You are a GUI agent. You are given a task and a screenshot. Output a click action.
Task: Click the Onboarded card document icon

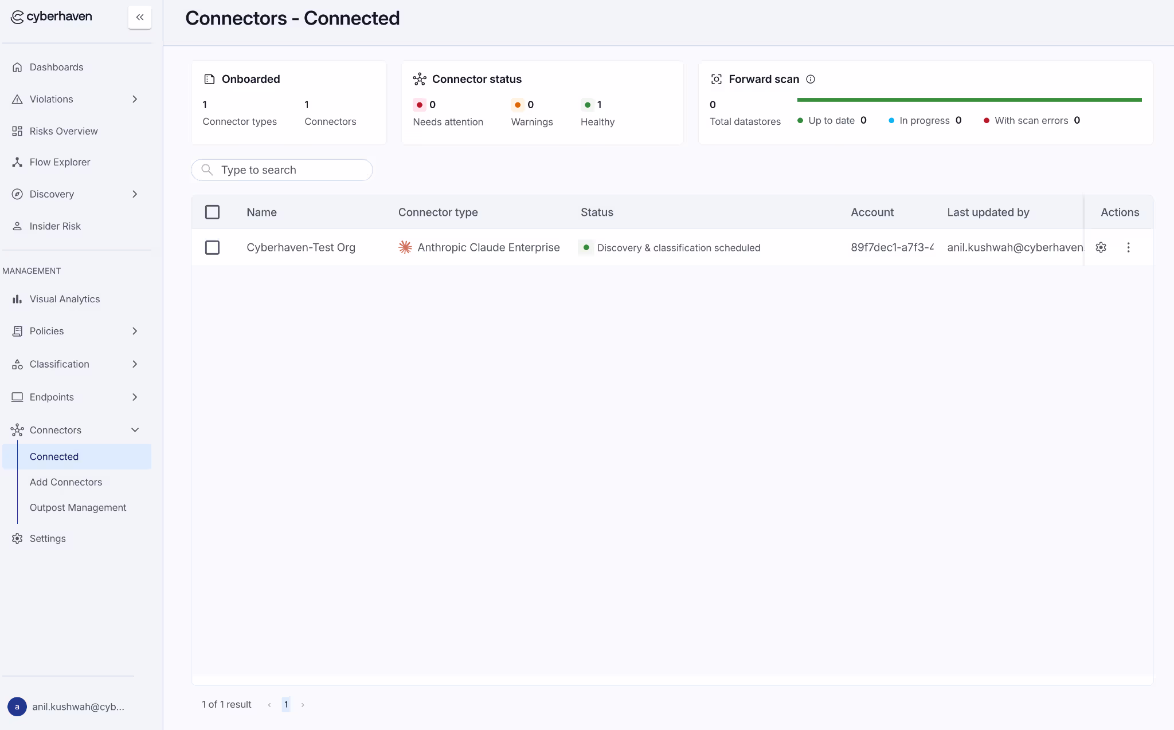(x=209, y=79)
